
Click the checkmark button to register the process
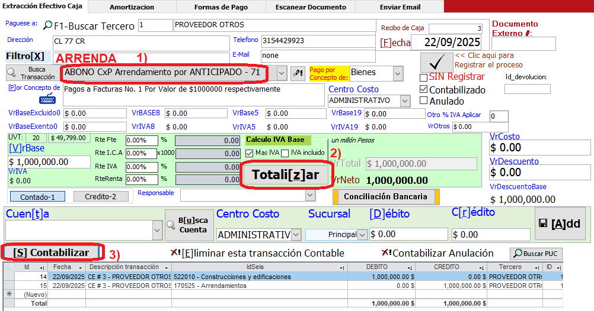(436, 62)
